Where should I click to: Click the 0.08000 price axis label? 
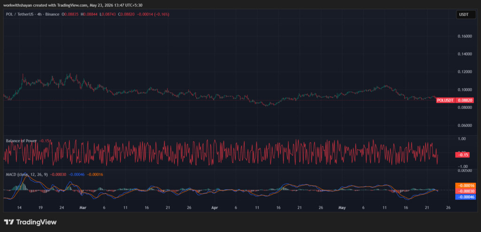(465, 108)
